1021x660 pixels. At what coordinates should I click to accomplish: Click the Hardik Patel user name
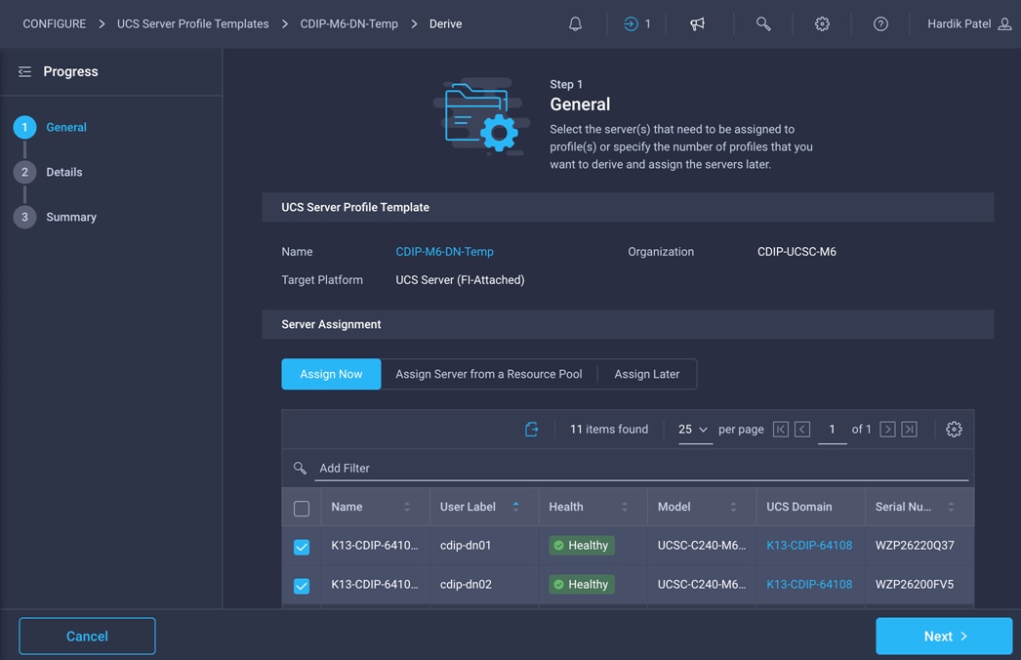[x=960, y=24]
